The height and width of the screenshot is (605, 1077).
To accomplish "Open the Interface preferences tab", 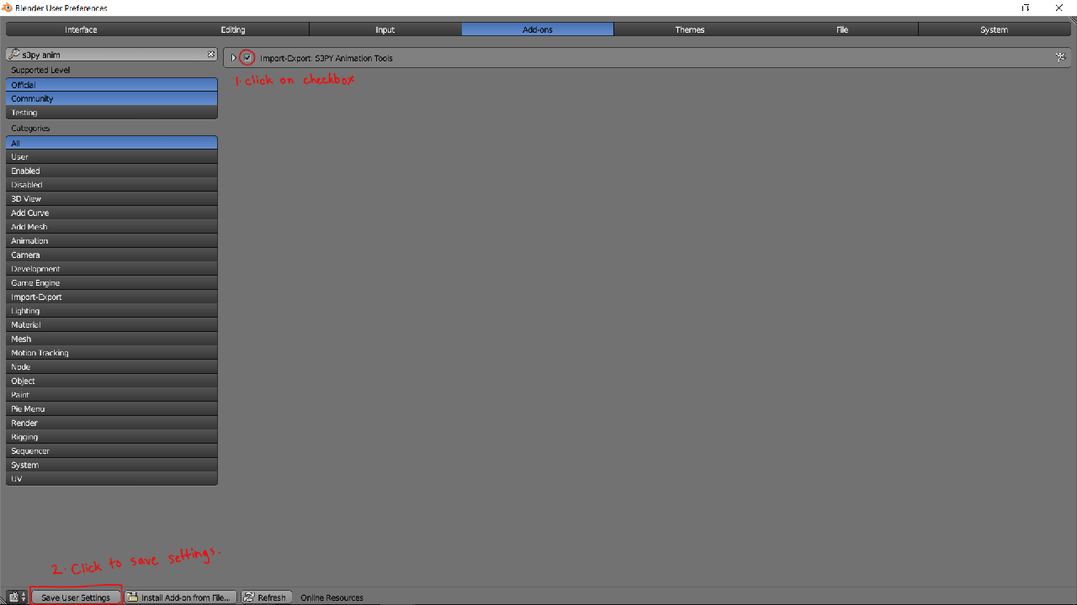I will (x=81, y=29).
